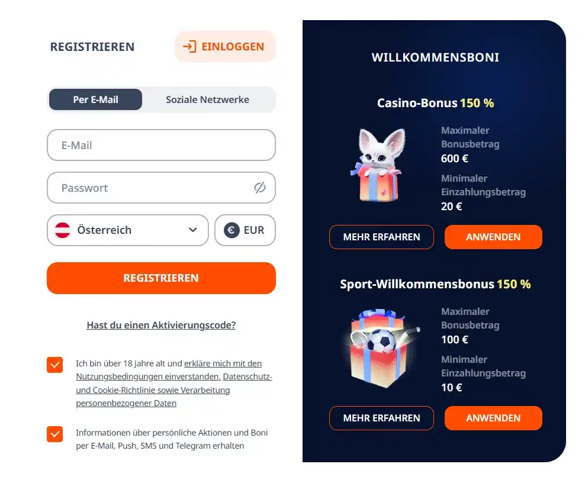Uncheck the promotional information checkbox
Screen dimensions: 585x480
(x=55, y=434)
